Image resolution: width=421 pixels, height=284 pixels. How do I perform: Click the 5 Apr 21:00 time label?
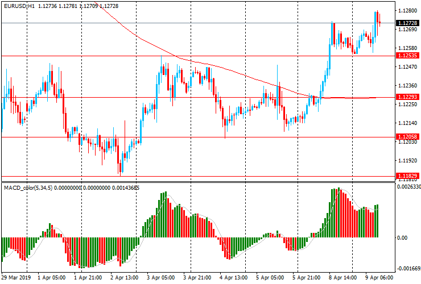pyautogui.click(x=307, y=278)
